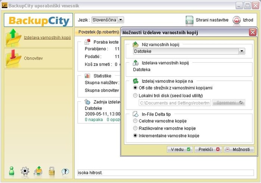Click the Skupna obnovitev statistic label
The image size is (261, 183).
[102, 90]
